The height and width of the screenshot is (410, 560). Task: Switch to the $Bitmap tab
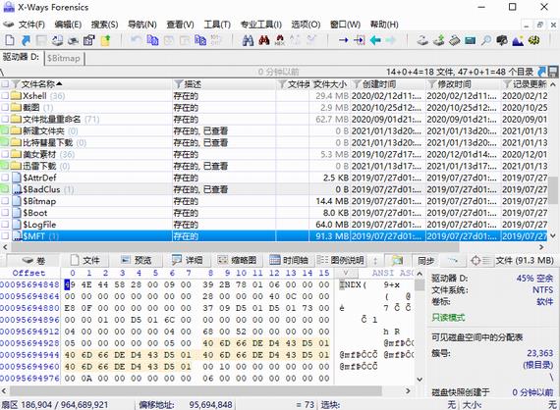[64, 58]
